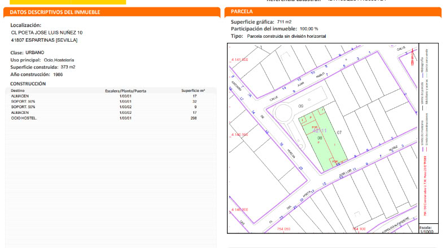Viewport: 446px width, 248px height.
Task: Click the 'Ocio,Hostelería' main use value
Action: click(x=59, y=60)
